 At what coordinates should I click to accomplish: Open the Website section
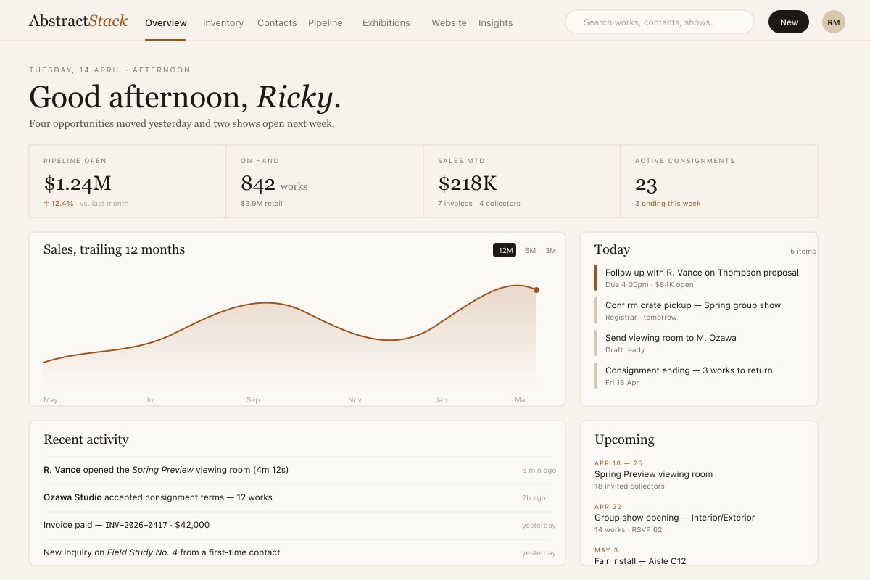click(449, 22)
